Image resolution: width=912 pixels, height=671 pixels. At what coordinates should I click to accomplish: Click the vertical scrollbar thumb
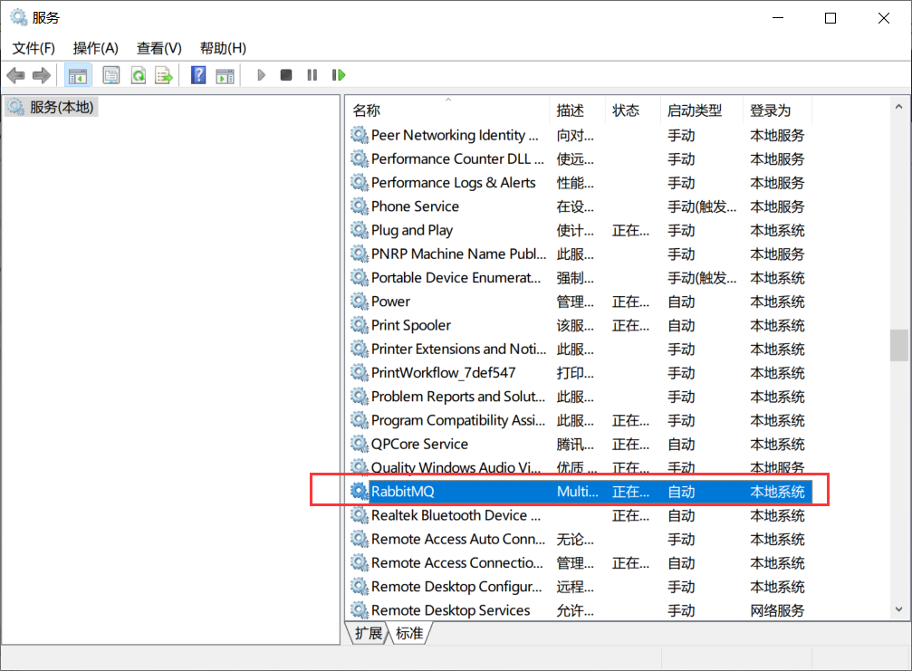[898, 345]
